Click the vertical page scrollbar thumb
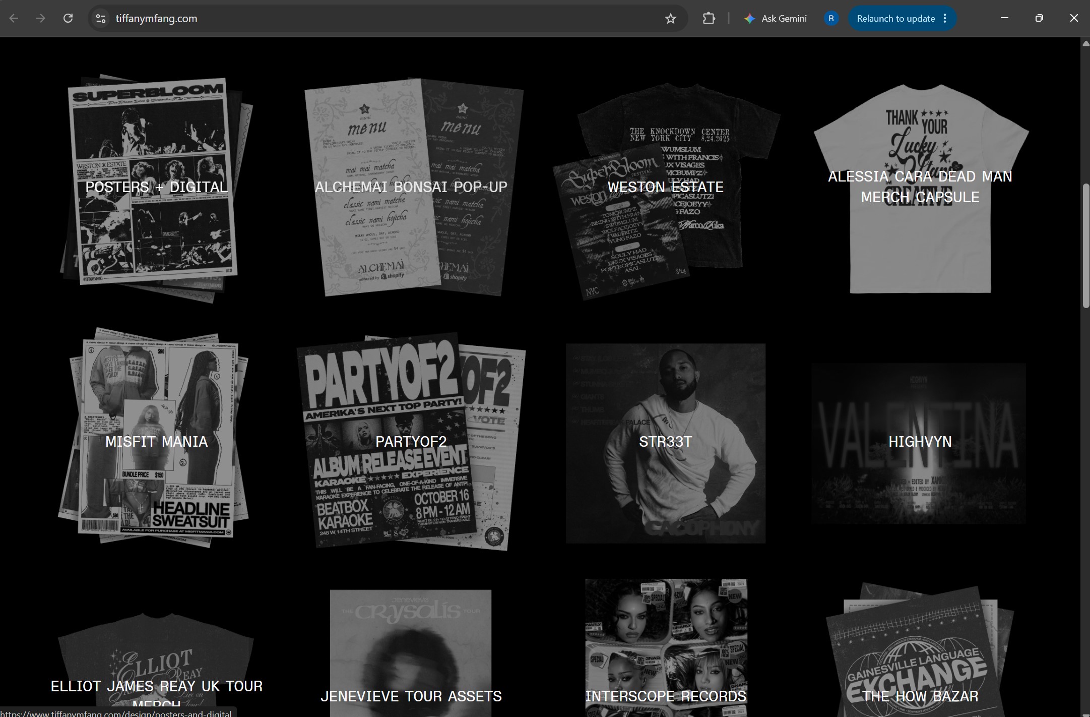Screen dimensions: 1090x717 point(1085,246)
